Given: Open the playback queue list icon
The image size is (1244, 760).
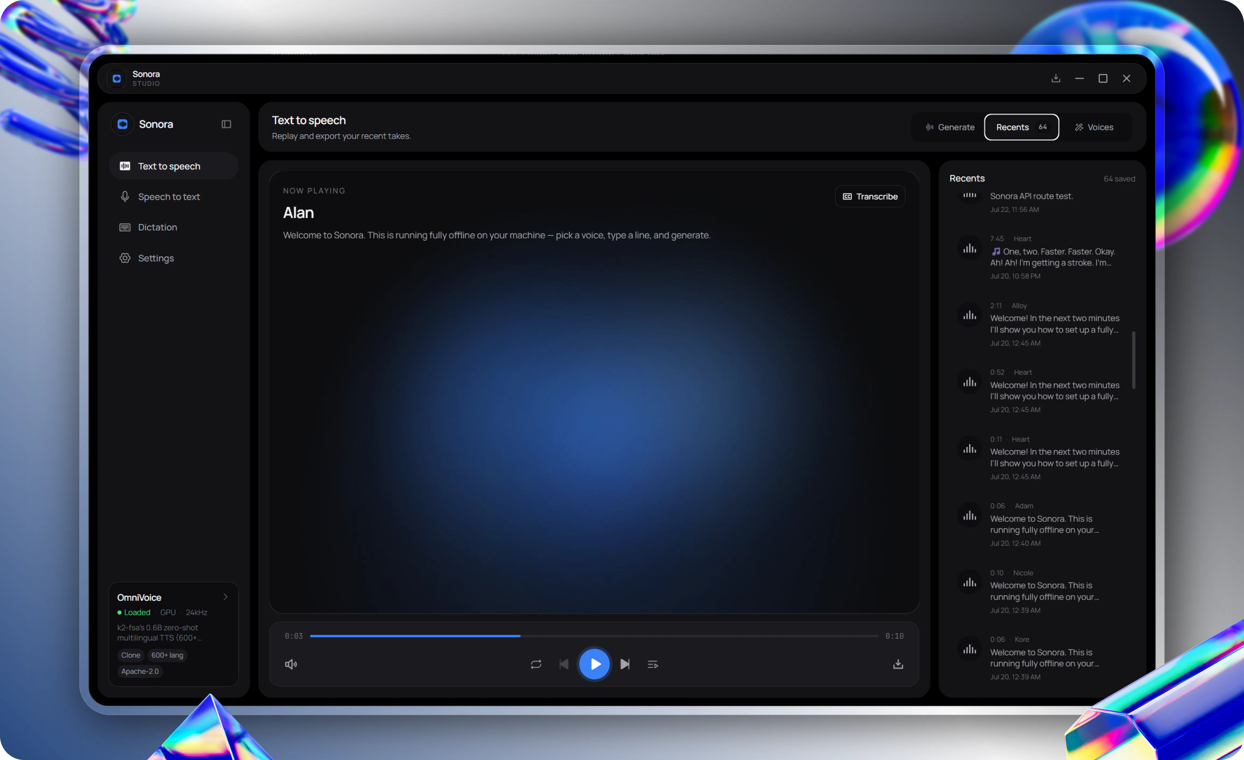Looking at the screenshot, I should pos(653,664).
